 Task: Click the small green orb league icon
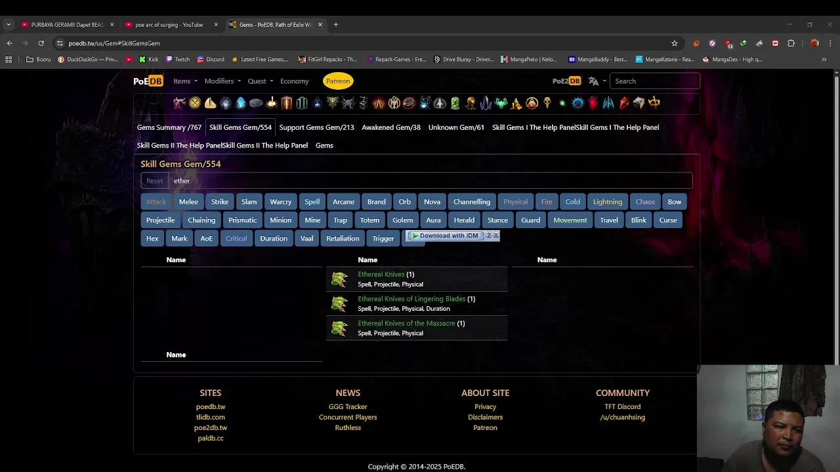pos(562,103)
